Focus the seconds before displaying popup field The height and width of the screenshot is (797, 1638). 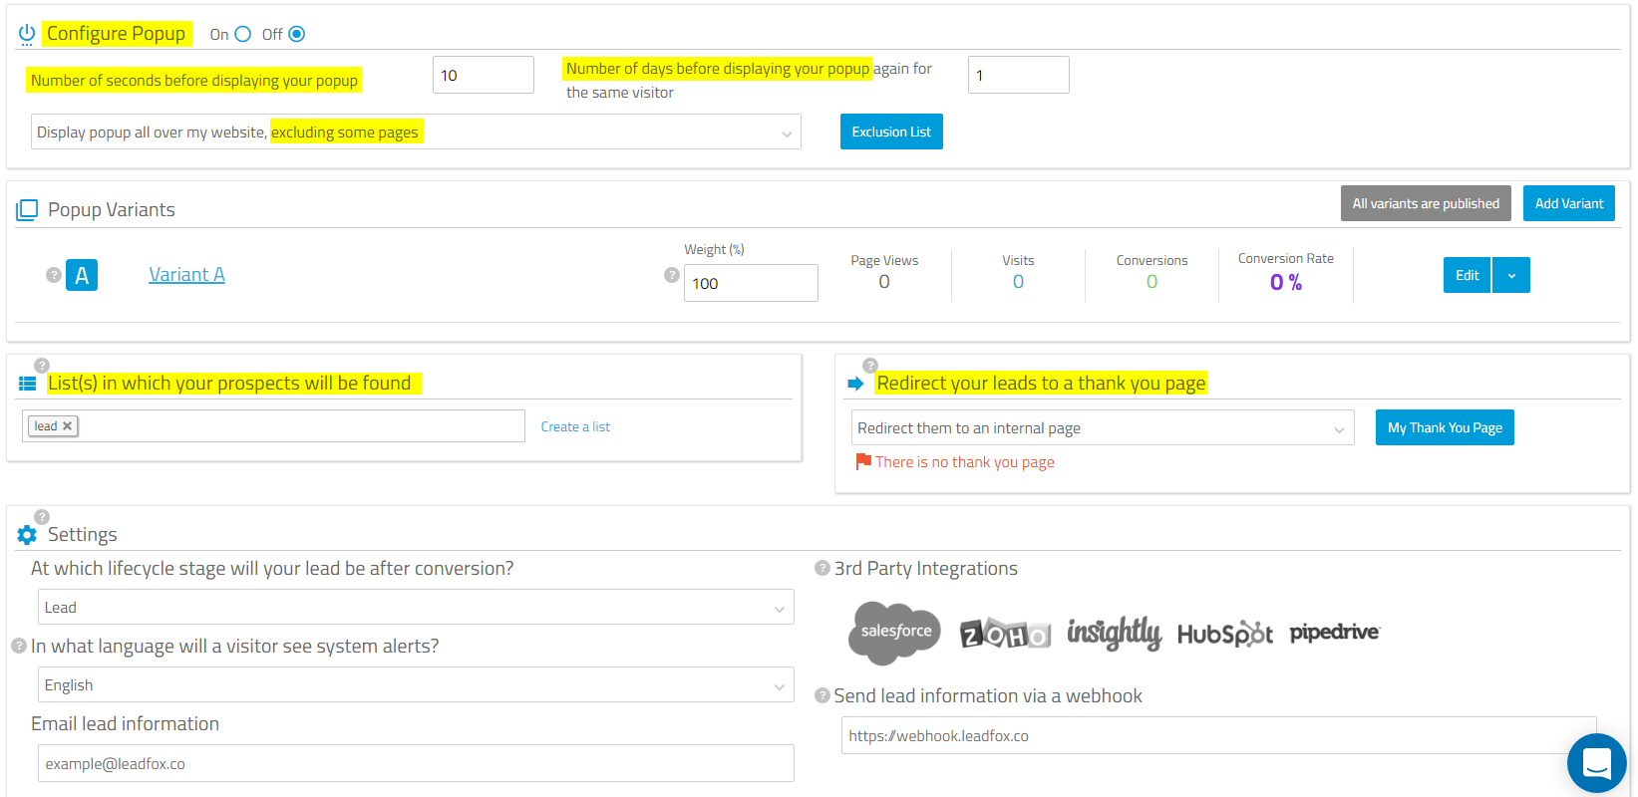(x=484, y=75)
